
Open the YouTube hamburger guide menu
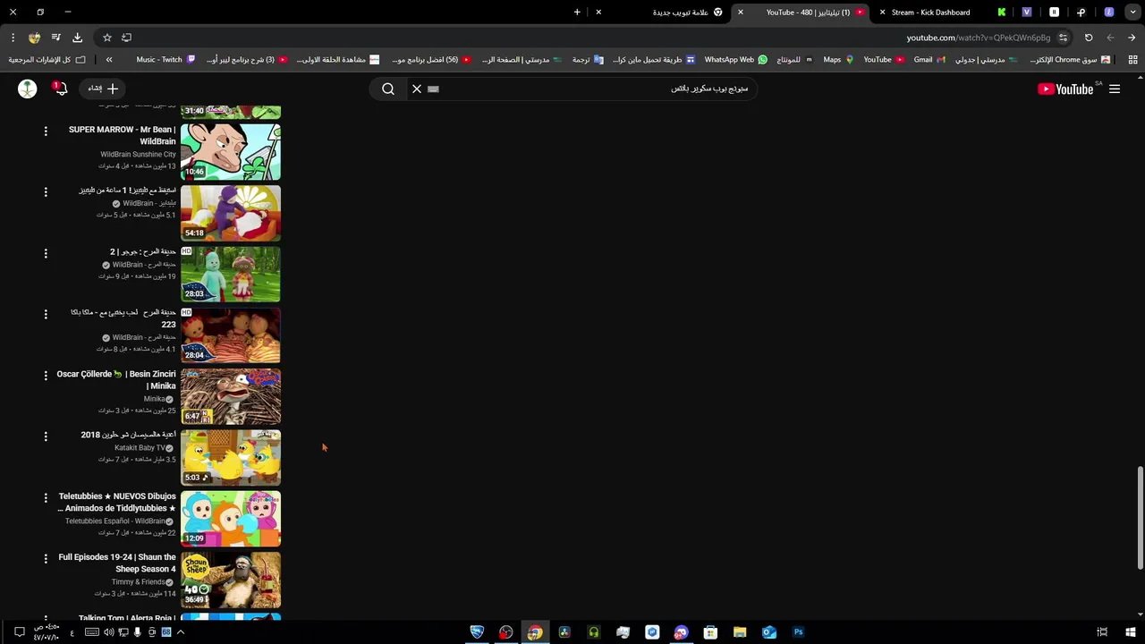[1115, 89]
